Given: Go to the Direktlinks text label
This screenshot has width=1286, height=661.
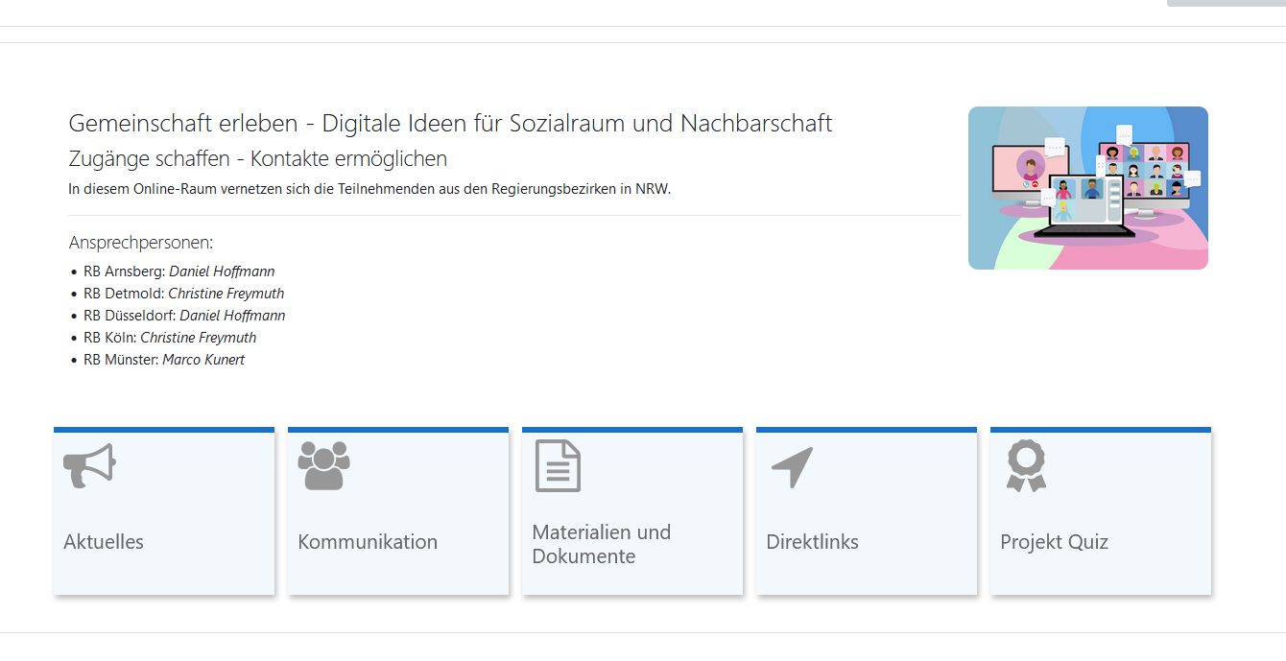Looking at the screenshot, I should point(812,542).
